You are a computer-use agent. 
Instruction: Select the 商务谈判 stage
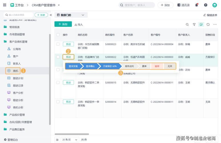coord(129,66)
